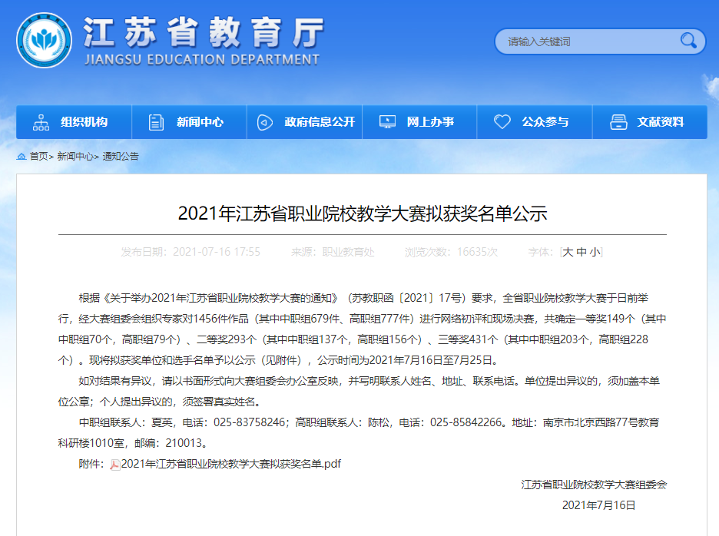Go to 通知公告 in the breadcrumb
Image resolution: width=719 pixels, height=536 pixels.
(121, 157)
